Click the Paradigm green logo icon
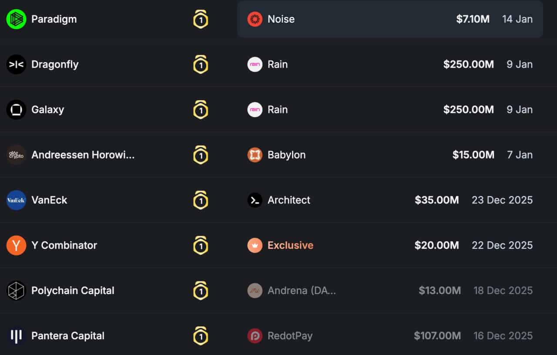557x355 pixels. (16, 19)
